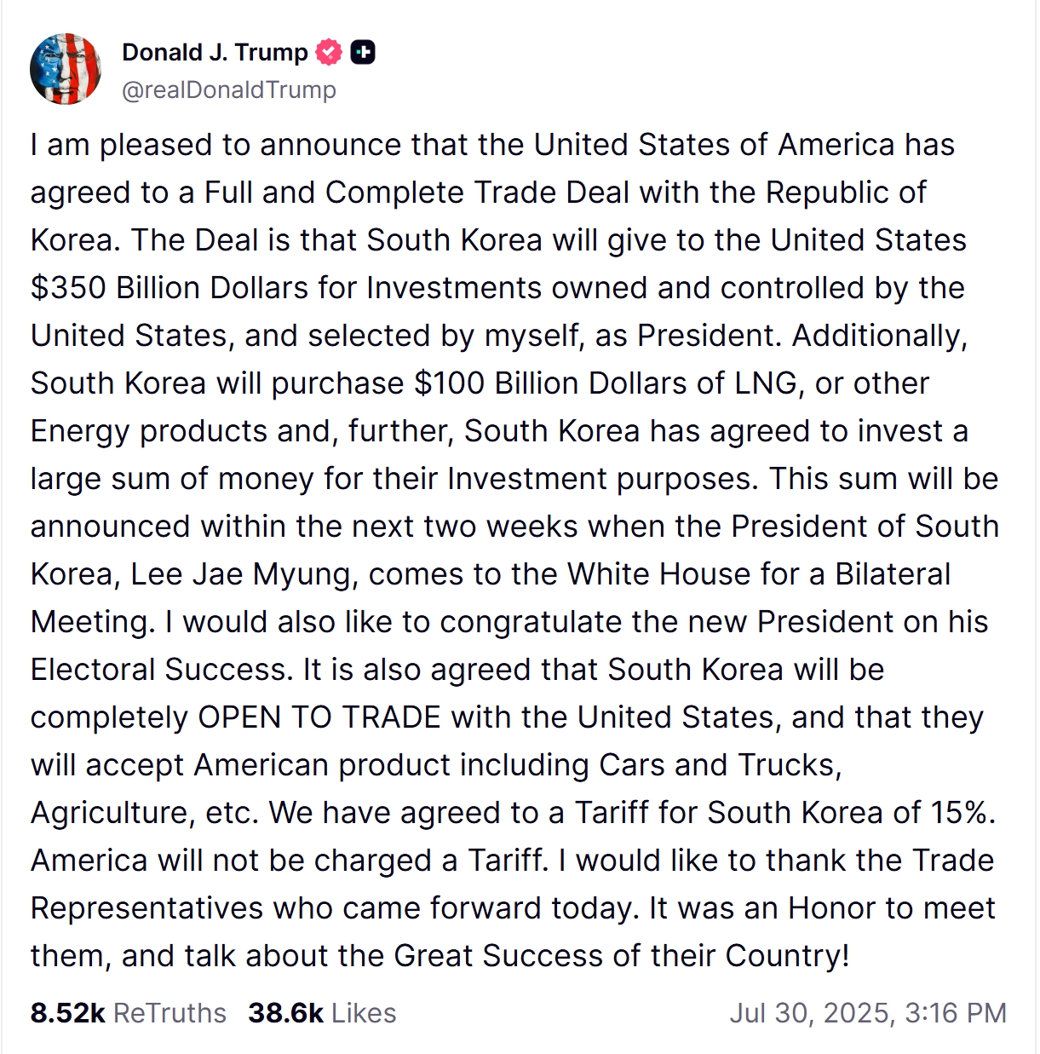
Task: Click the 38.6k likes count number
Action: point(285,1013)
